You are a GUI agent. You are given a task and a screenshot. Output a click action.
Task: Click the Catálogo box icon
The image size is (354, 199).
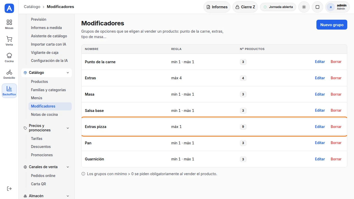25,73
